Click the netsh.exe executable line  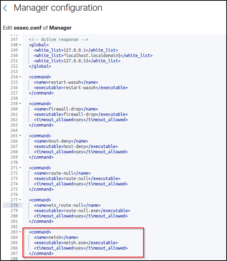76,243
